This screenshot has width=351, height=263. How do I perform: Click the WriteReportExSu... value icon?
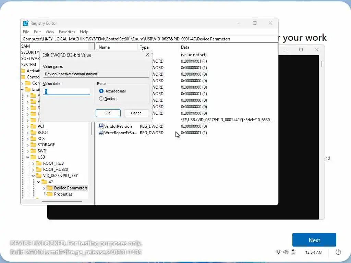101,133
